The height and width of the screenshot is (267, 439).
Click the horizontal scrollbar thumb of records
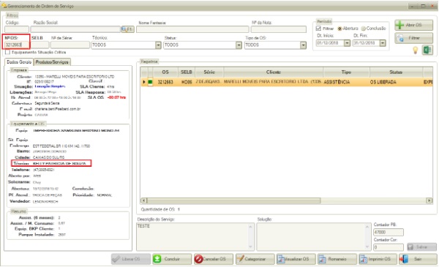[x=233, y=200]
